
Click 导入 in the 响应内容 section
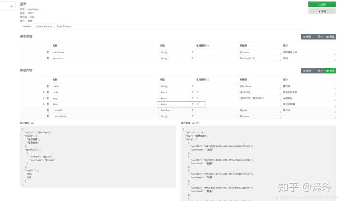(320, 71)
